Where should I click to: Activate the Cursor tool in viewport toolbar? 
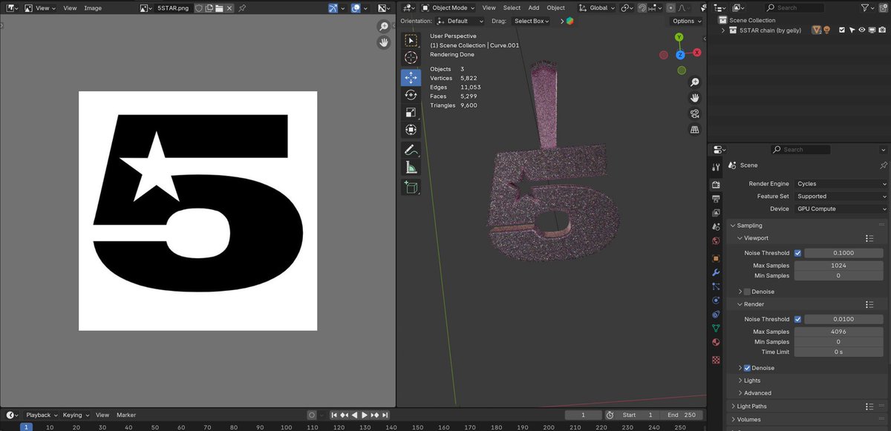tap(411, 58)
